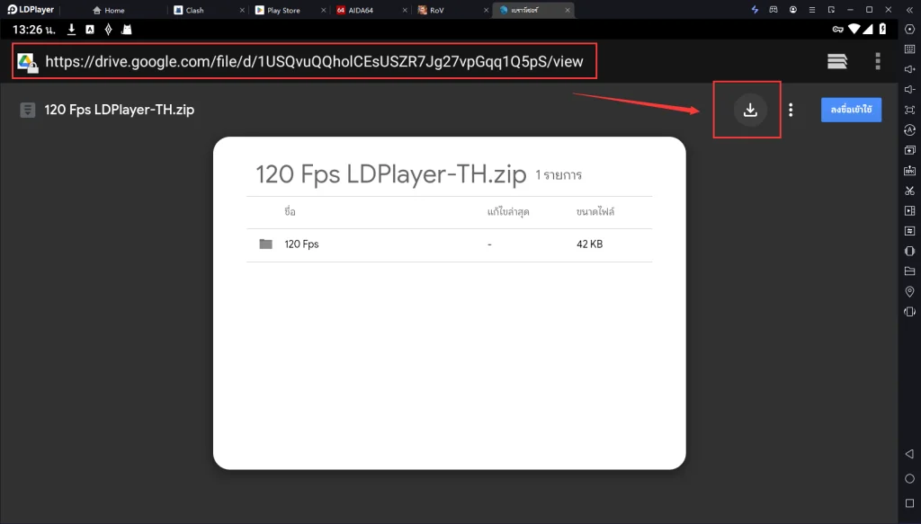Image resolution: width=921 pixels, height=524 pixels.
Task: Tap the Android home circle button
Action: (x=910, y=478)
